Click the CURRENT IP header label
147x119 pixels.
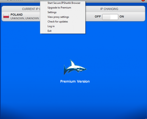(x=31, y=9)
